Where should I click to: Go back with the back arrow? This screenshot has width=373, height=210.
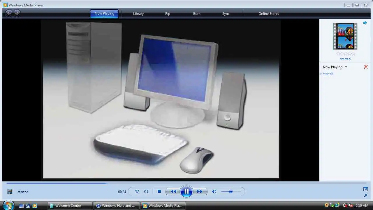[x=9, y=13]
